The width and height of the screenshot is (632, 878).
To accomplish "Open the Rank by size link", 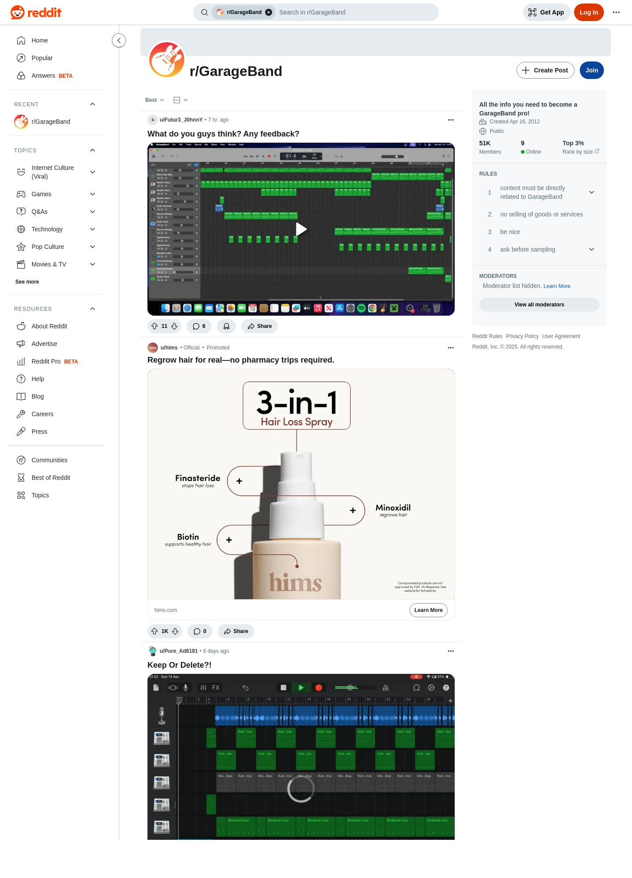I will point(581,152).
